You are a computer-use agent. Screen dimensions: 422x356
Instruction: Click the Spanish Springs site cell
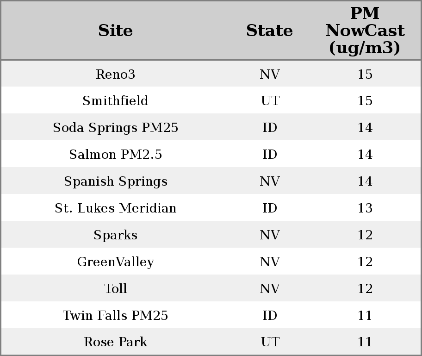(x=115, y=181)
